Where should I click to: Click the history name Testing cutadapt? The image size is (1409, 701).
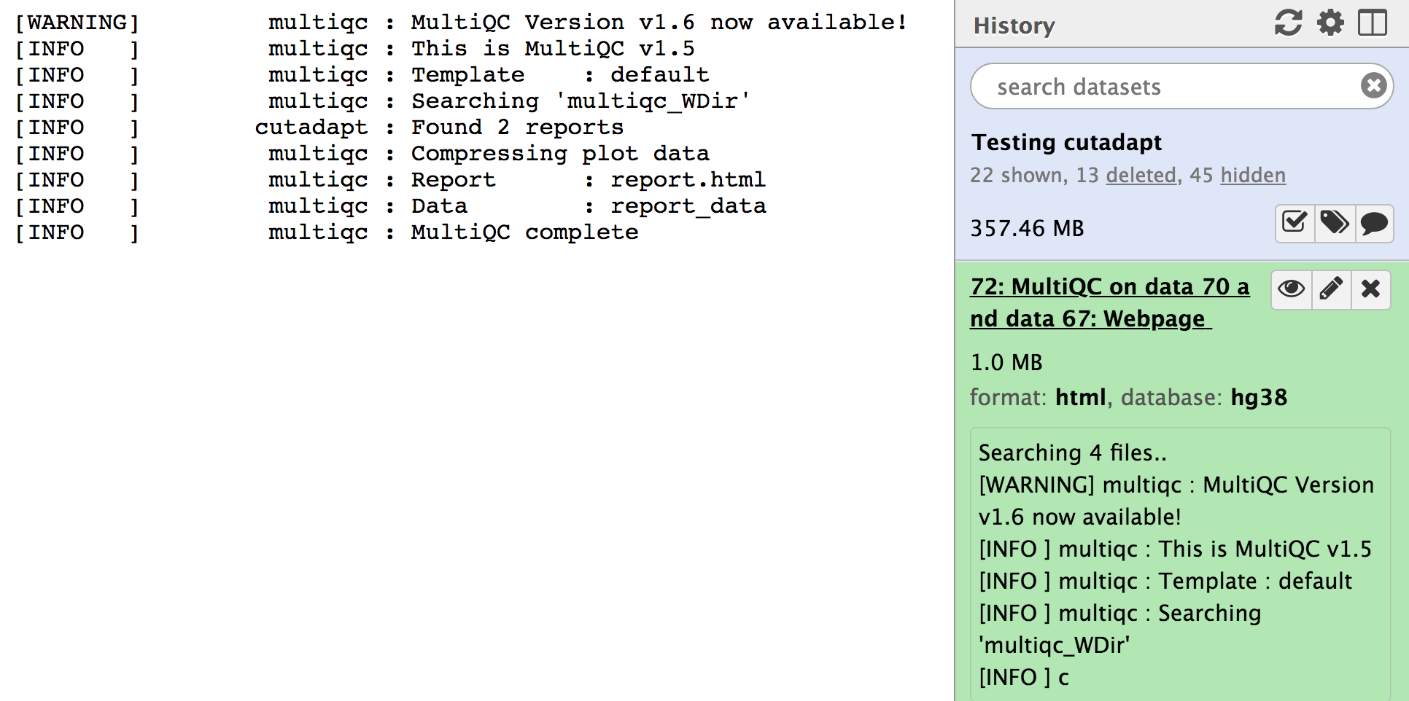coord(1066,142)
